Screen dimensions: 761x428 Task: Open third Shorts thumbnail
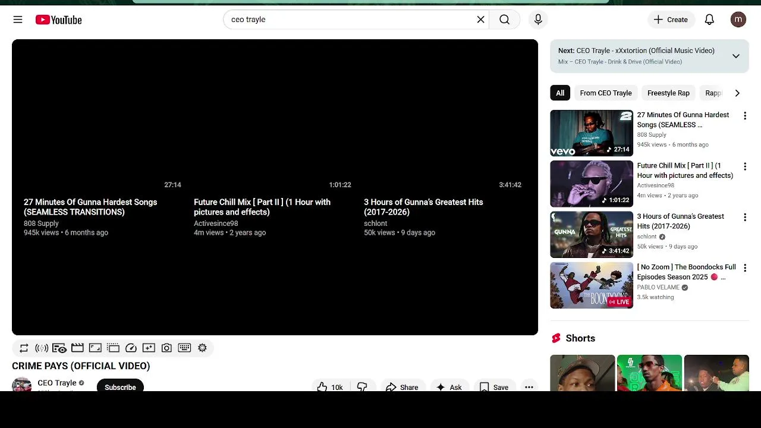[x=716, y=373]
